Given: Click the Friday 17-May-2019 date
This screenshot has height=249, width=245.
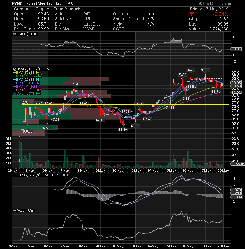Looking at the screenshot, I should tap(209, 9).
